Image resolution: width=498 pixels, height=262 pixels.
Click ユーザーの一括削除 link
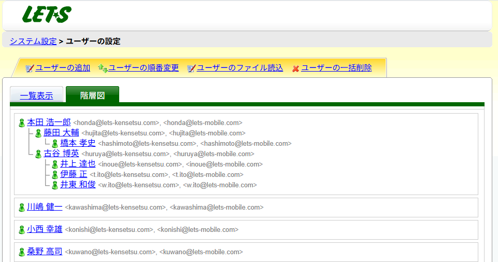(x=336, y=68)
